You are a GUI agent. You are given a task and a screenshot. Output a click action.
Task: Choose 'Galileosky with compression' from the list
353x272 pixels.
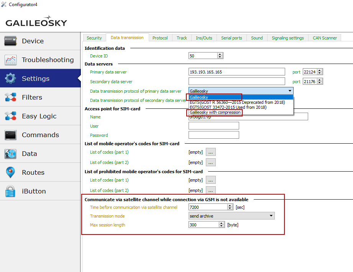click(x=215, y=113)
